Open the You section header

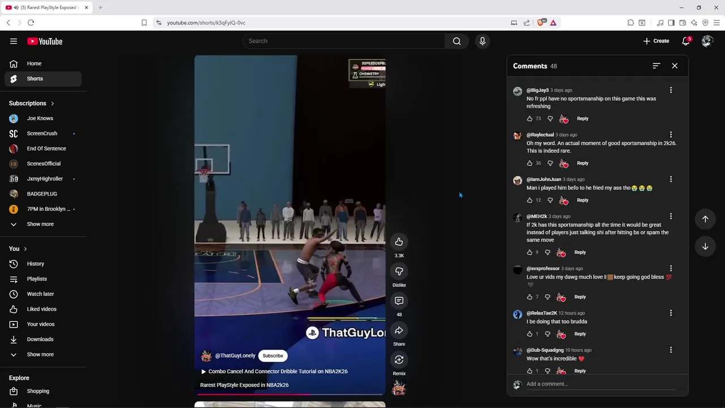(18, 249)
